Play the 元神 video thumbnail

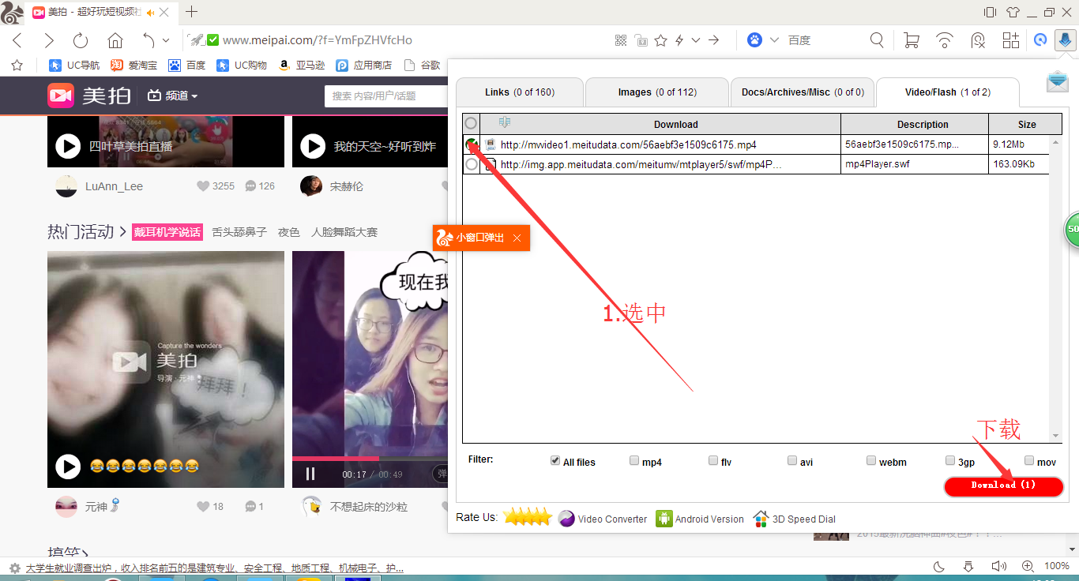[68, 467]
